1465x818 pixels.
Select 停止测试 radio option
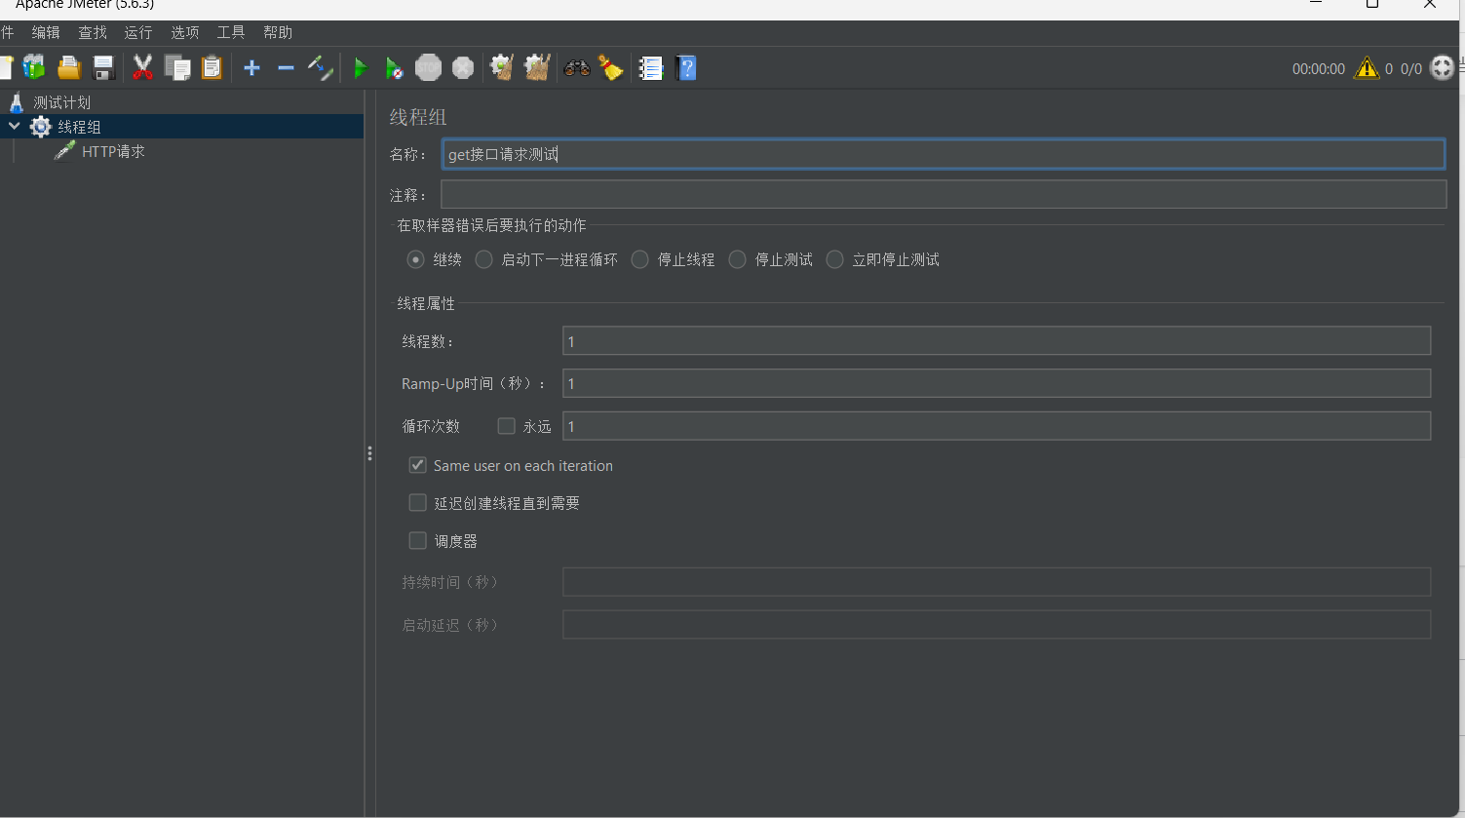(738, 259)
